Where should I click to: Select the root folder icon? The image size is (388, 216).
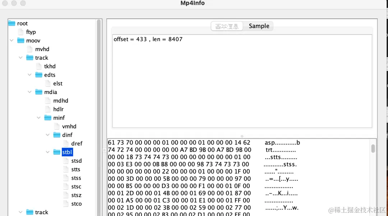point(11,23)
